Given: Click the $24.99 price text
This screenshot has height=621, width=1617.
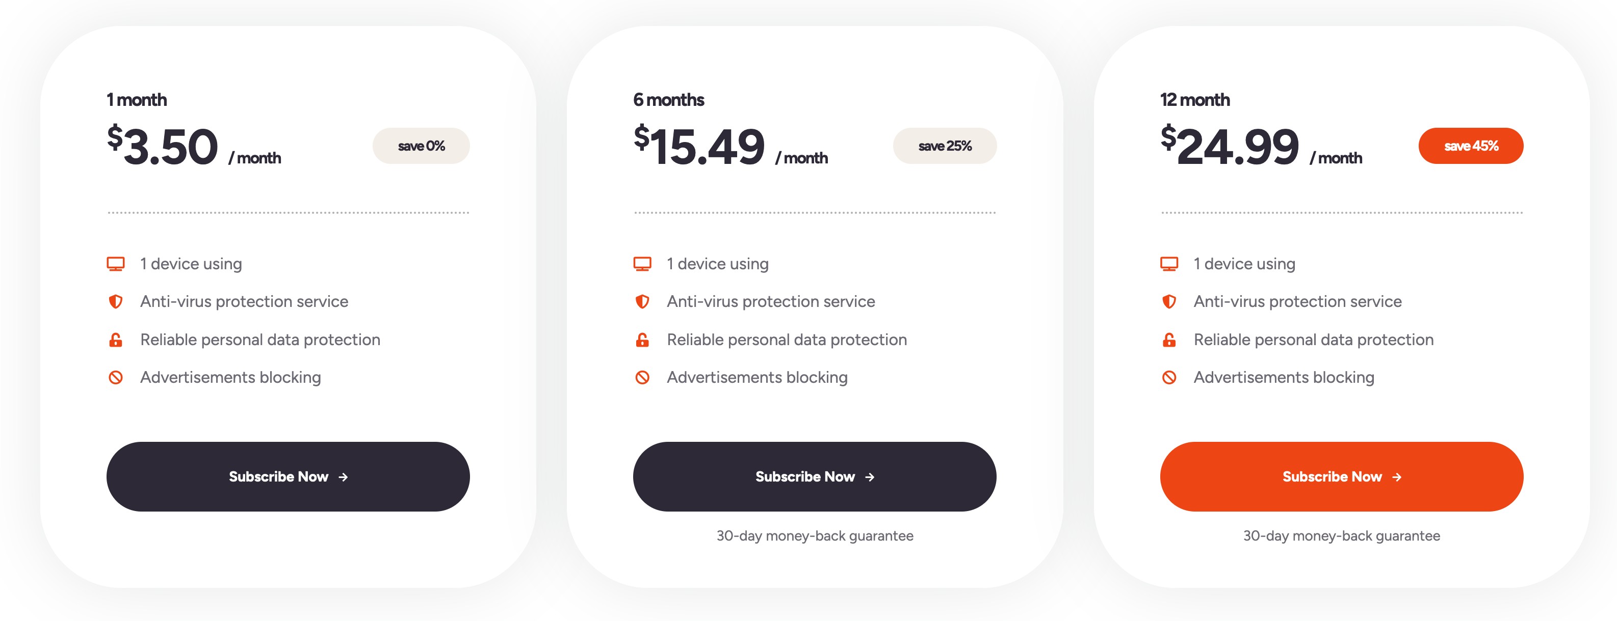Looking at the screenshot, I should 1229,146.
